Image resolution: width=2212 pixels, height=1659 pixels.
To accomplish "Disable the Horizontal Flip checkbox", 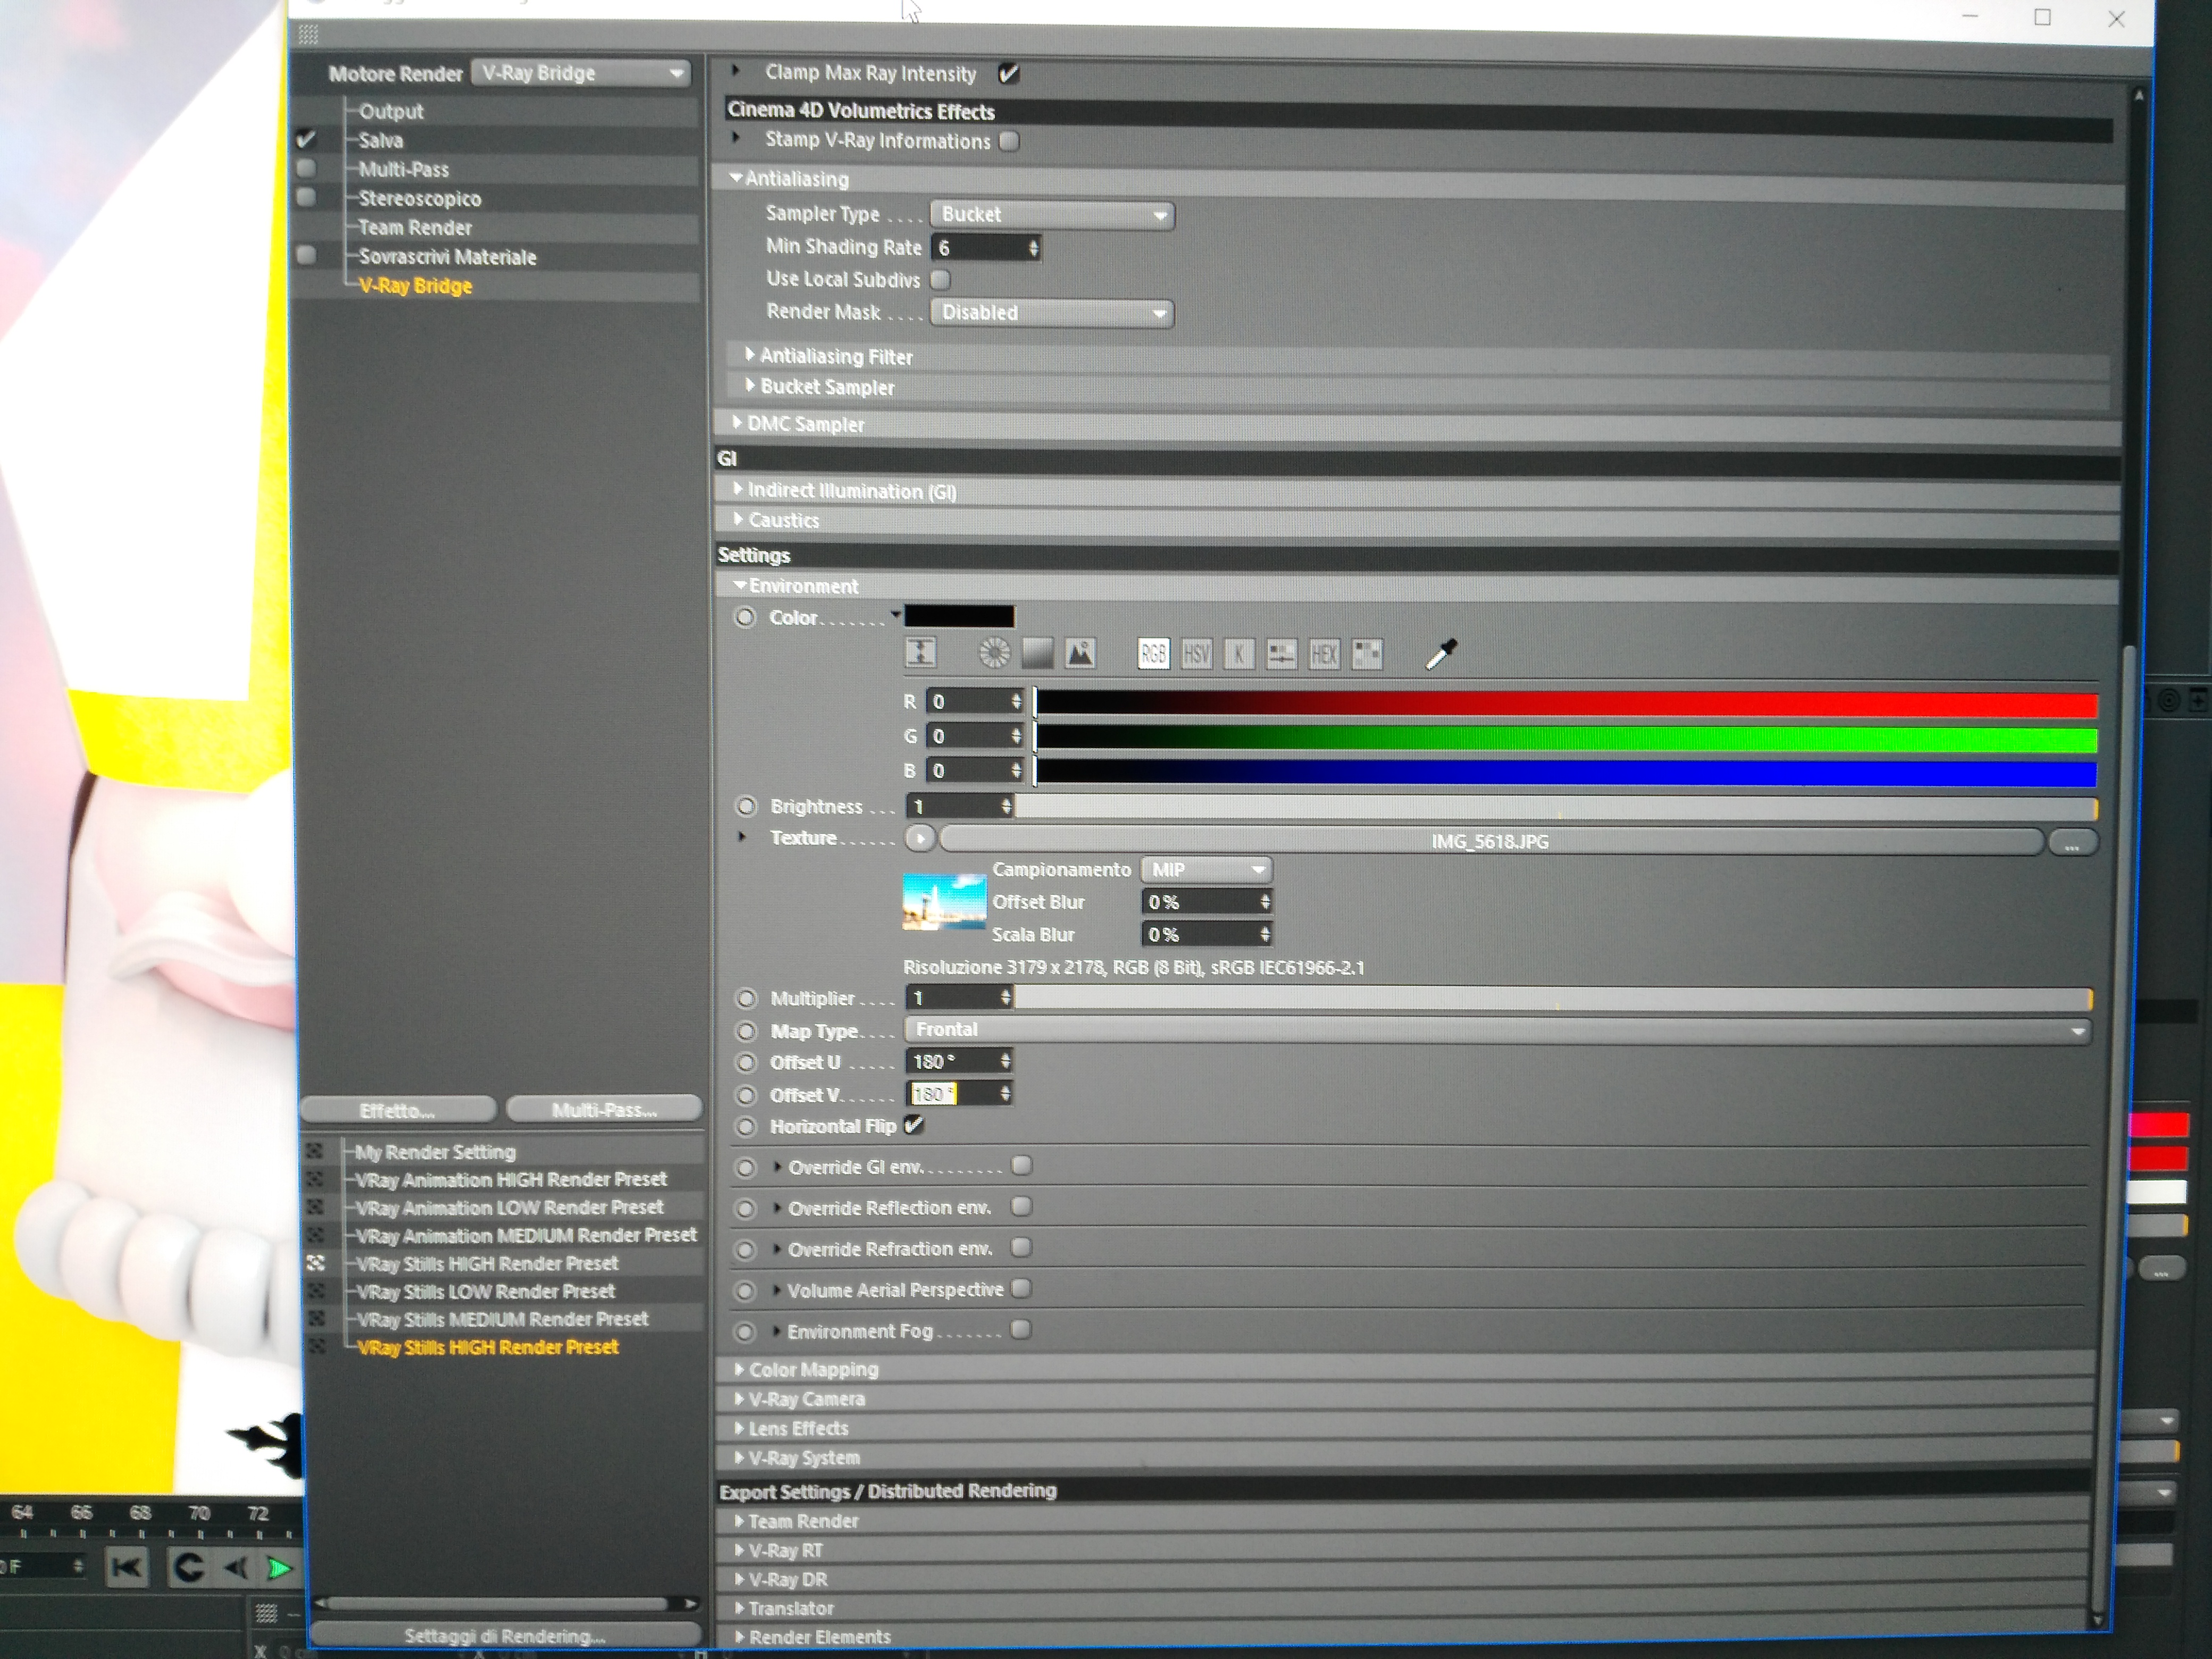I will (913, 1126).
